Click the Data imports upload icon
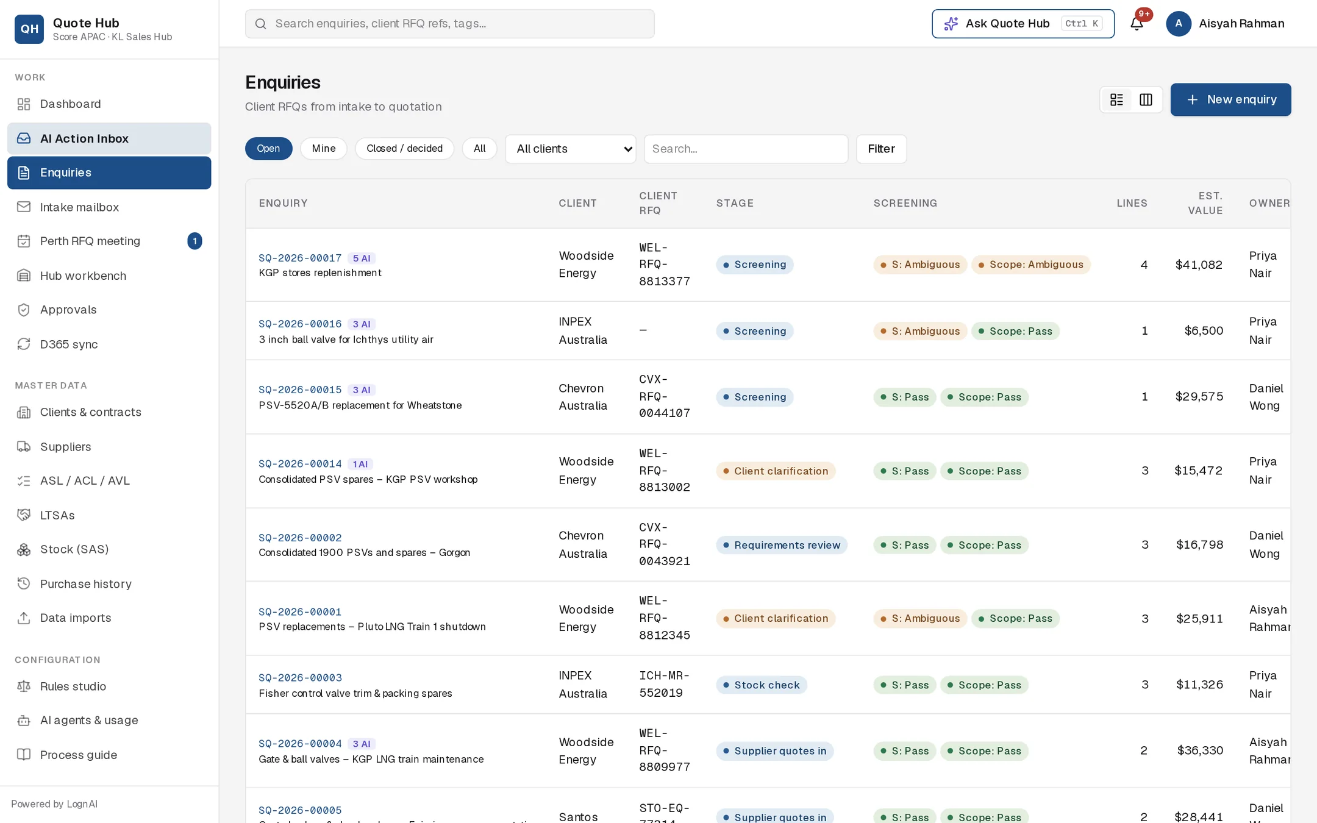1317x823 pixels. (x=24, y=618)
